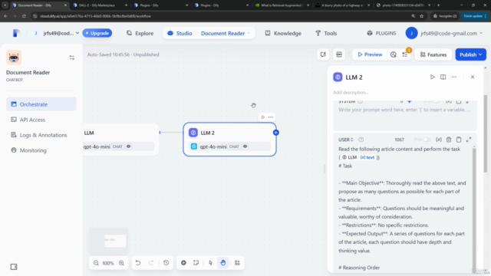Select the LLM 2 node on canvas
This screenshot has height=276, width=491.
pyautogui.click(x=229, y=139)
